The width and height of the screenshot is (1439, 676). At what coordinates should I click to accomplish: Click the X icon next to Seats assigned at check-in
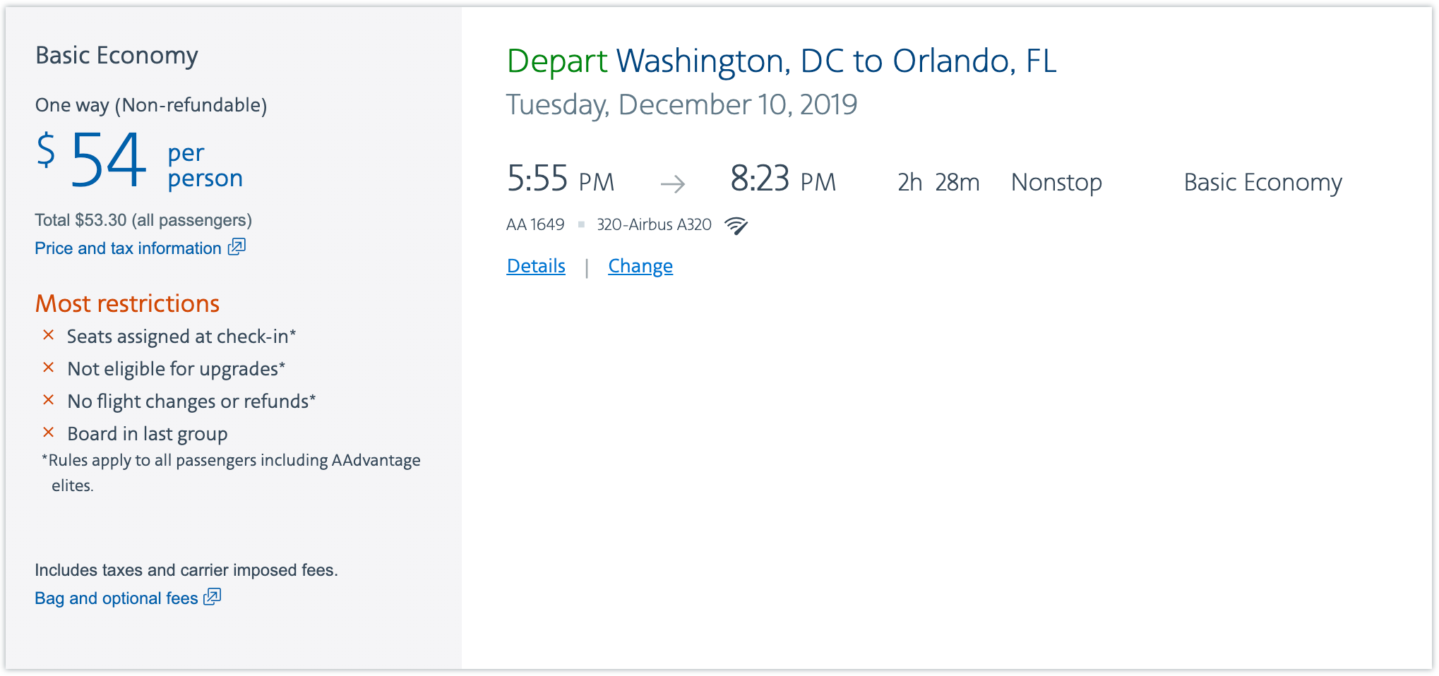click(49, 335)
